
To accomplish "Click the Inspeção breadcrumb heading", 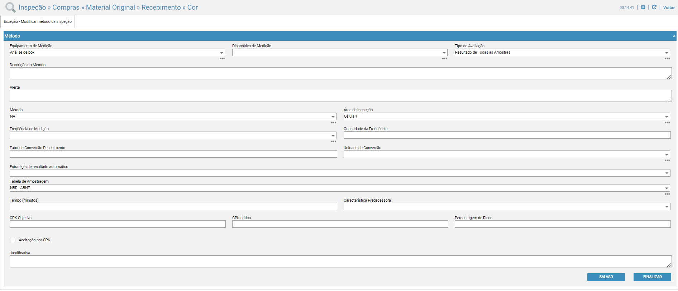I will coord(32,8).
